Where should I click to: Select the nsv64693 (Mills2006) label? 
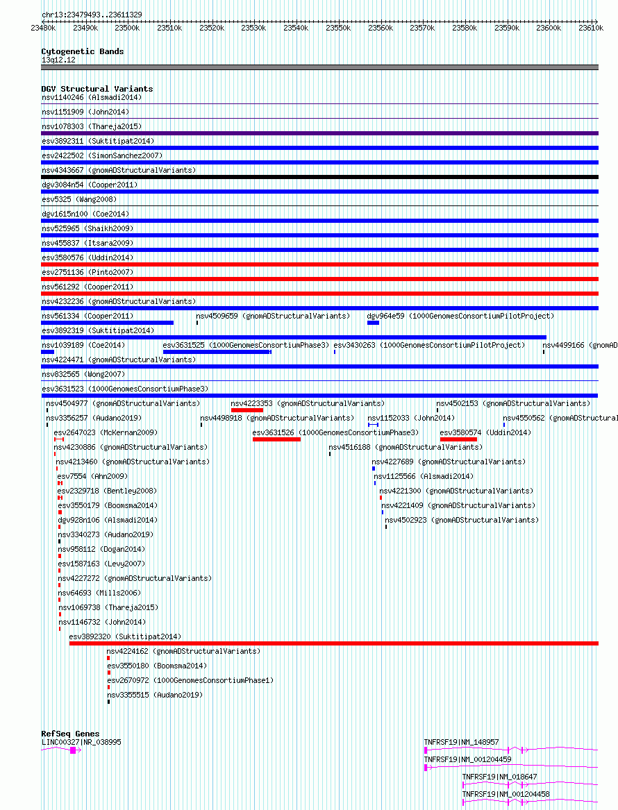pyautogui.click(x=99, y=593)
